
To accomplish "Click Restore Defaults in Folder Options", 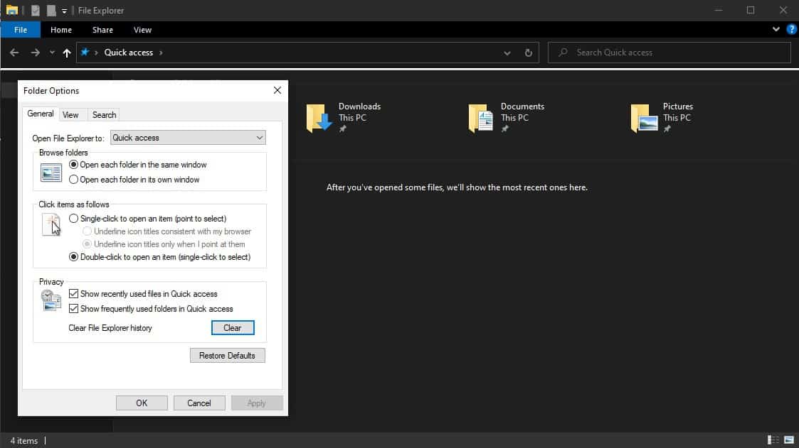I will pyautogui.click(x=227, y=355).
